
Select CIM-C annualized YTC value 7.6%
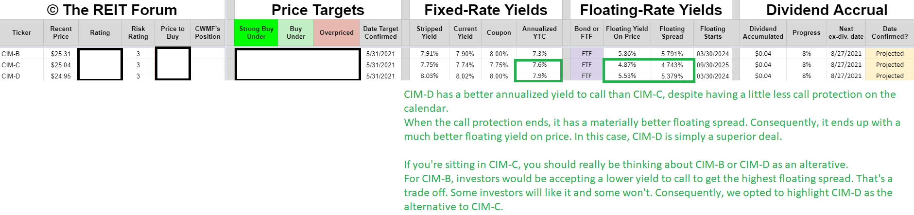coord(539,65)
